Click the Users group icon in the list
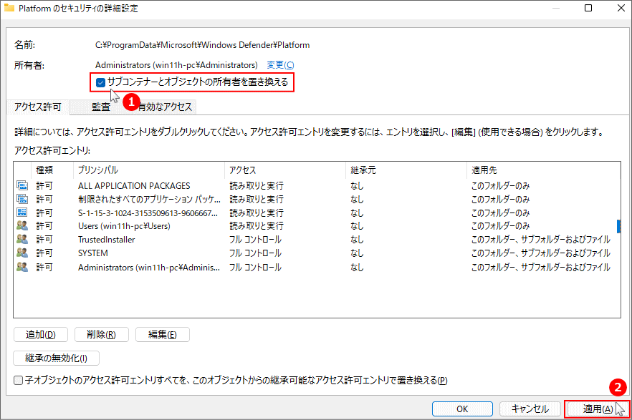The image size is (632, 420). point(22,225)
